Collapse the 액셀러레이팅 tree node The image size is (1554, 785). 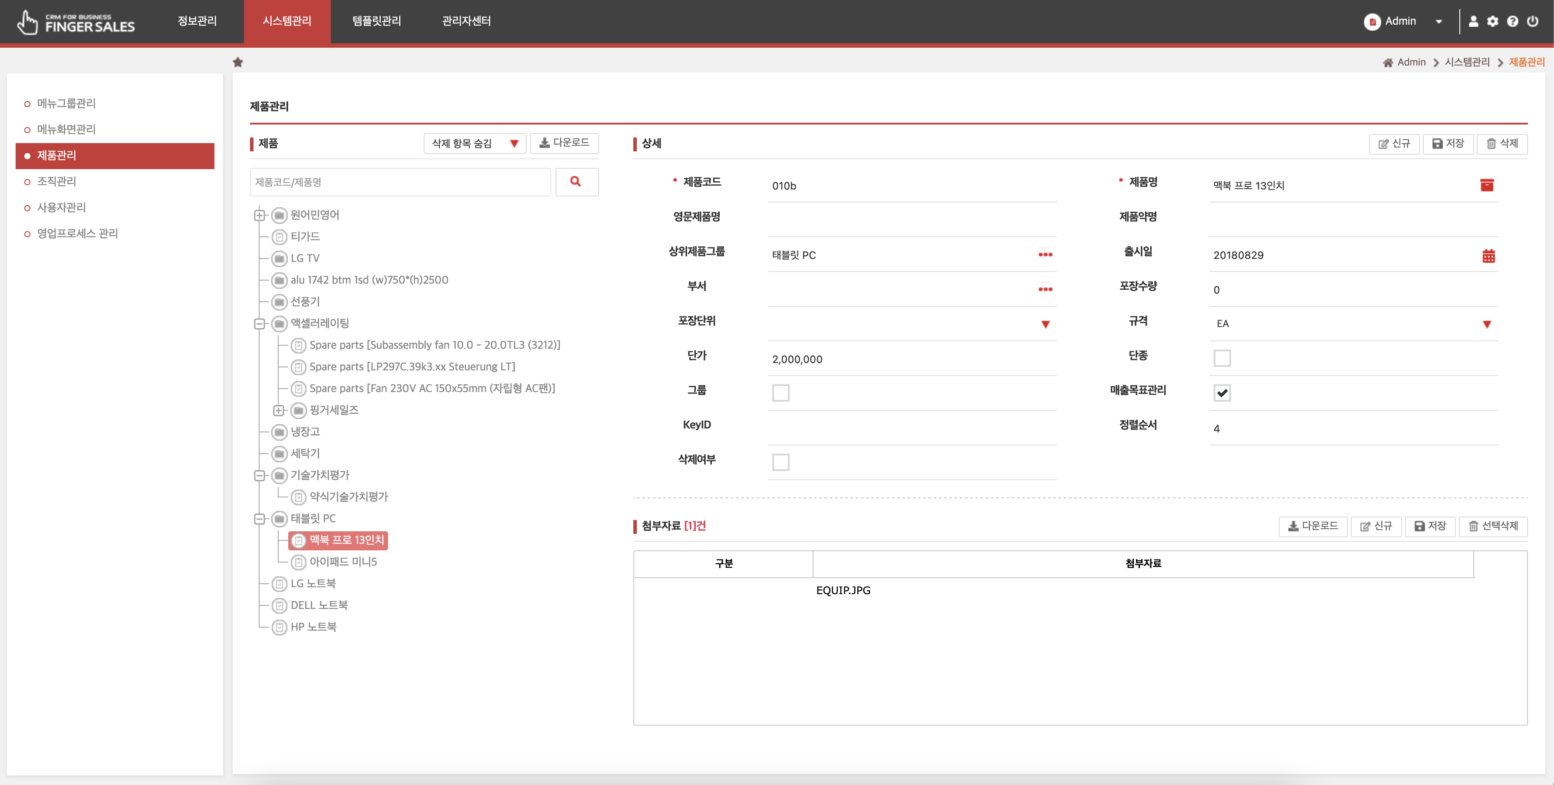(260, 324)
